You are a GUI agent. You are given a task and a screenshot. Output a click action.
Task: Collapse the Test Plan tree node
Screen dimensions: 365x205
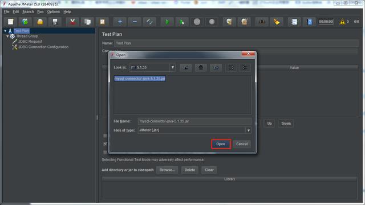(x=5, y=31)
